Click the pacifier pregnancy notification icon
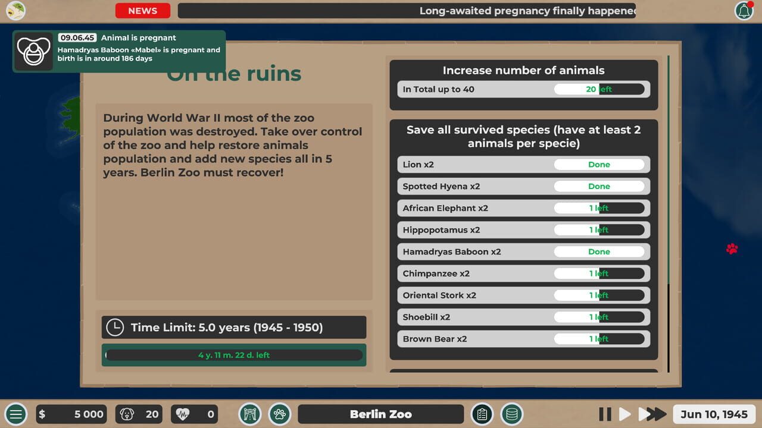This screenshot has width=762, height=428. point(33,51)
